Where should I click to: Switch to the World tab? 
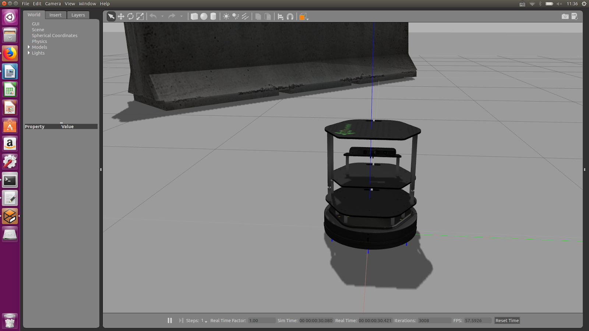34,15
